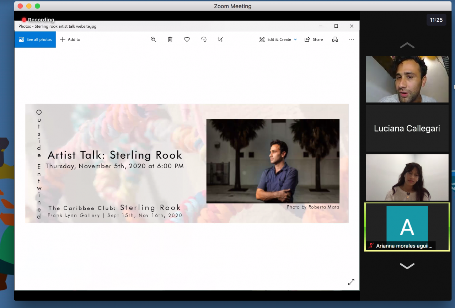The height and width of the screenshot is (308, 455).
Task: Maximize the Photos window
Action: (336, 26)
